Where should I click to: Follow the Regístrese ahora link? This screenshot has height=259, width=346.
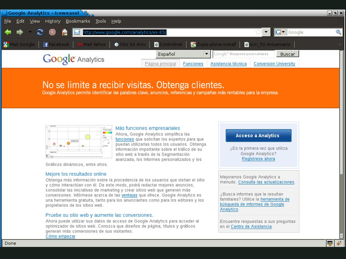coord(258,159)
